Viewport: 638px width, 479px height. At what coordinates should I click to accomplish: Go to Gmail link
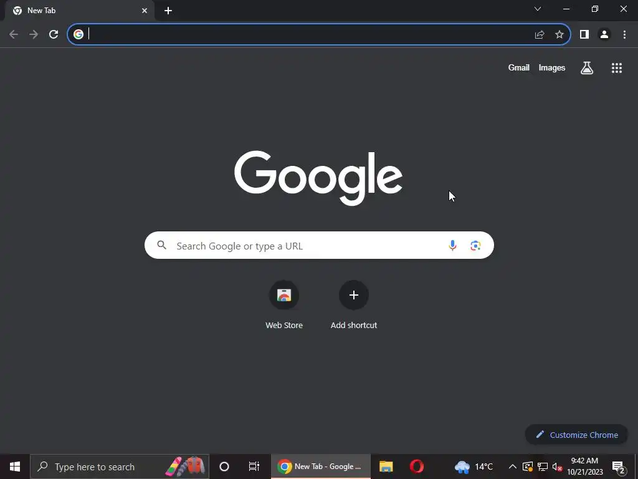(519, 67)
